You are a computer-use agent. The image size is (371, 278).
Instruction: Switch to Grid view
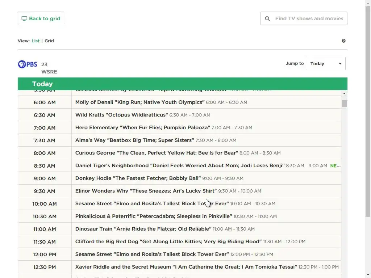click(x=49, y=41)
